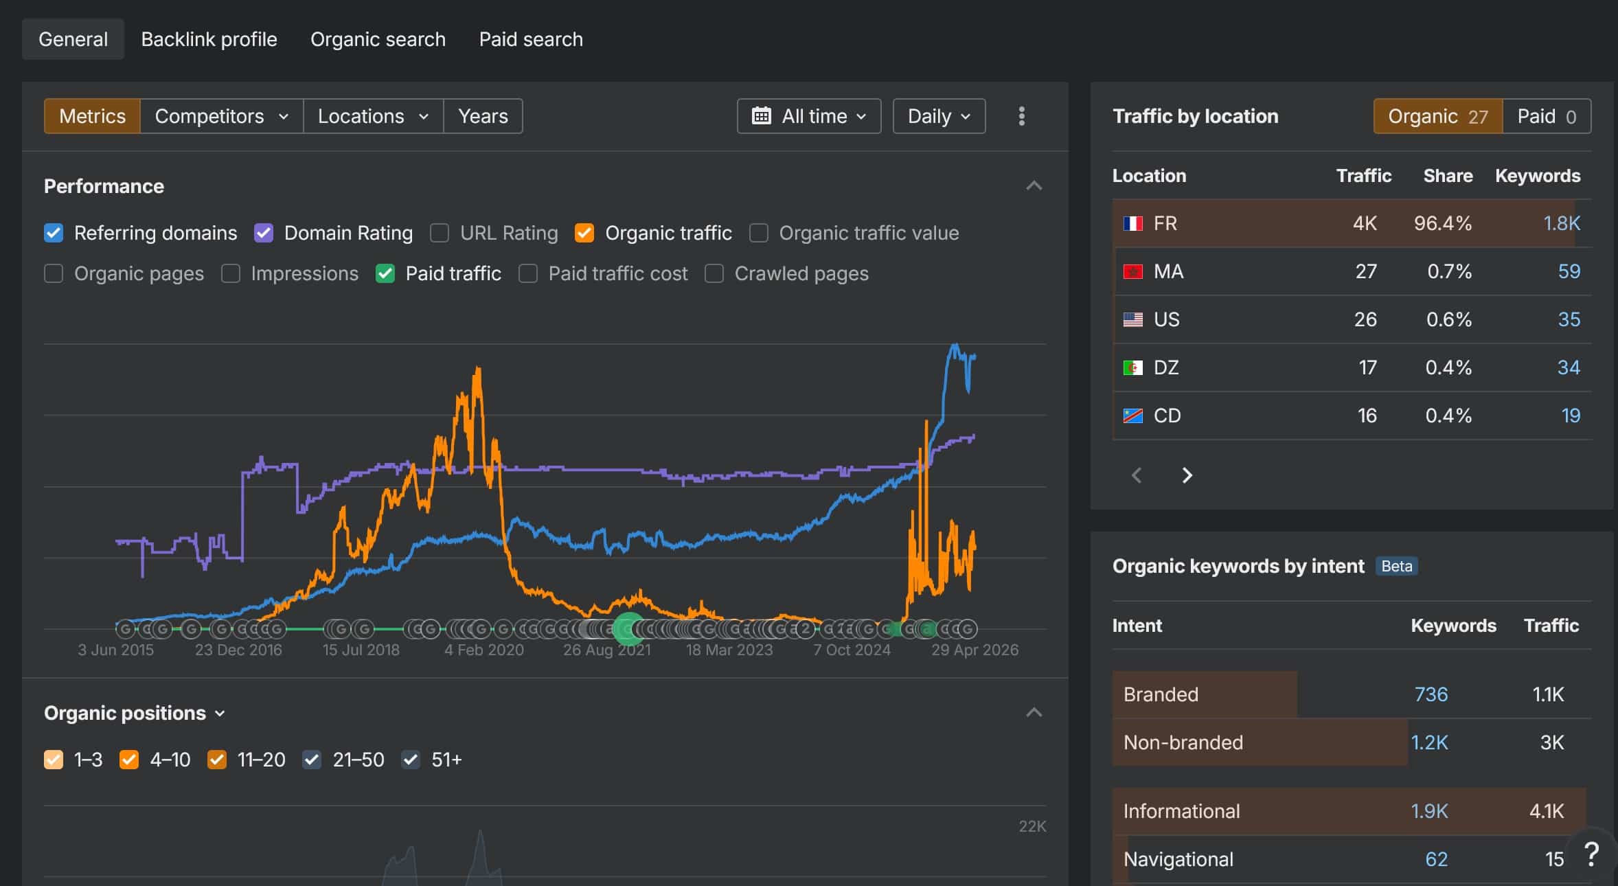Toggle the Paid traffic checkbox
Viewport: 1618px width, 886px height.
pos(385,273)
